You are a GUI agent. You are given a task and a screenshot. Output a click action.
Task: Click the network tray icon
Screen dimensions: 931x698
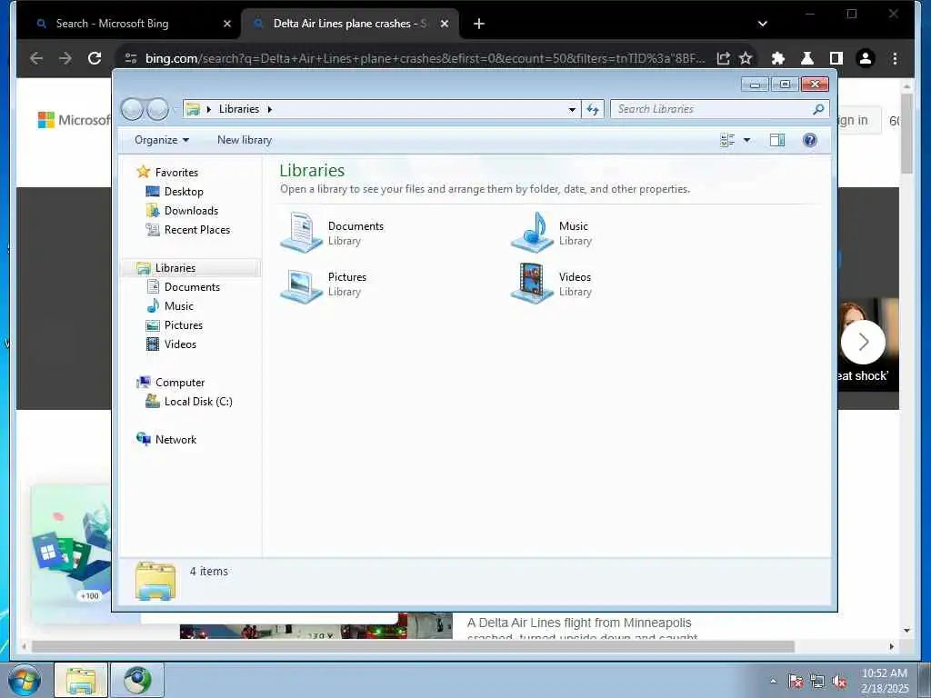[817, 682]
